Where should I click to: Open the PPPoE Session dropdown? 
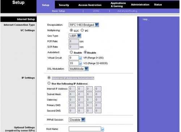77,120
